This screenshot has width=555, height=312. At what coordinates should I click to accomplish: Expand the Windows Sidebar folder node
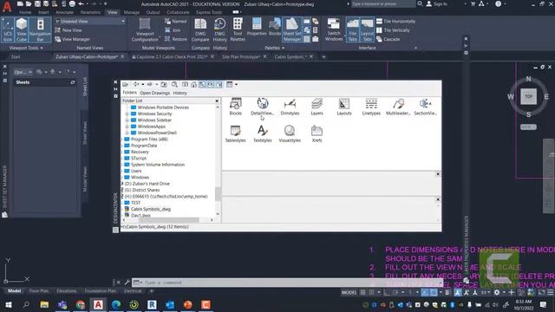coord(127,120)
